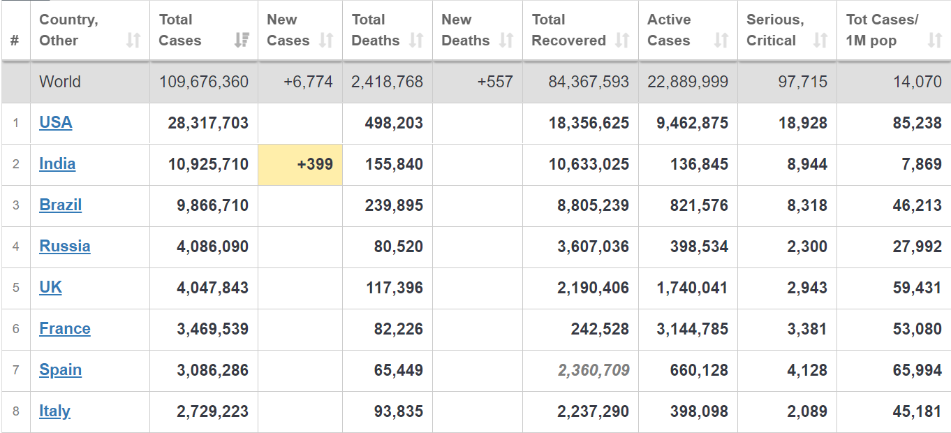The height and width of the screenshot is (433, 951).
Task: Go to the Brazil country page
Action: [x=61, y=205]
